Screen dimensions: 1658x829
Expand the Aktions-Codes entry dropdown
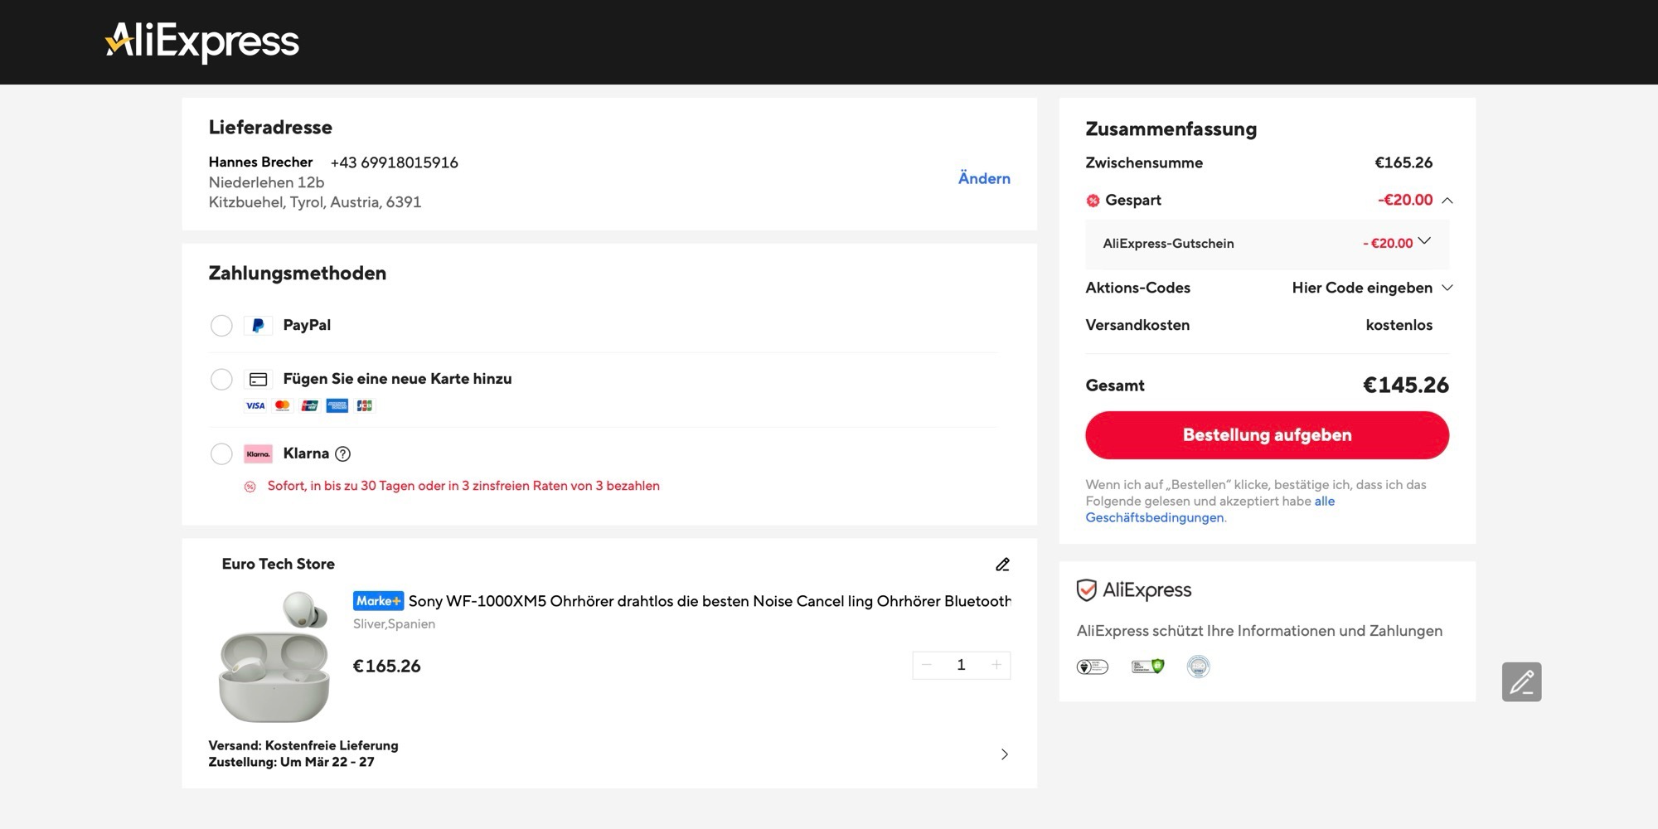pyautogui.click(x=1447, y=288)
